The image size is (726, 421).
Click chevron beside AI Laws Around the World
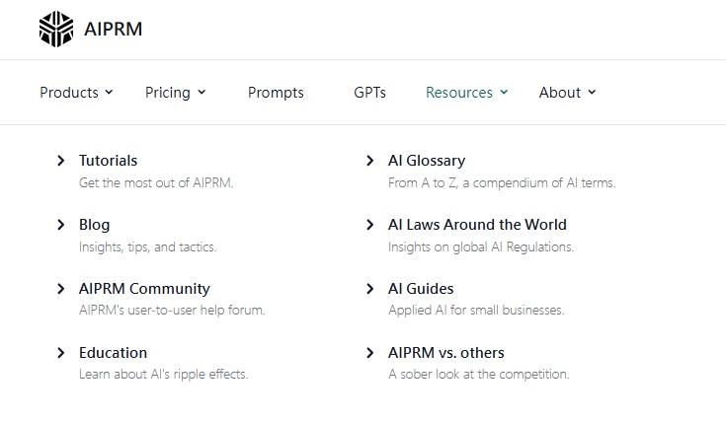click(369, 225)
